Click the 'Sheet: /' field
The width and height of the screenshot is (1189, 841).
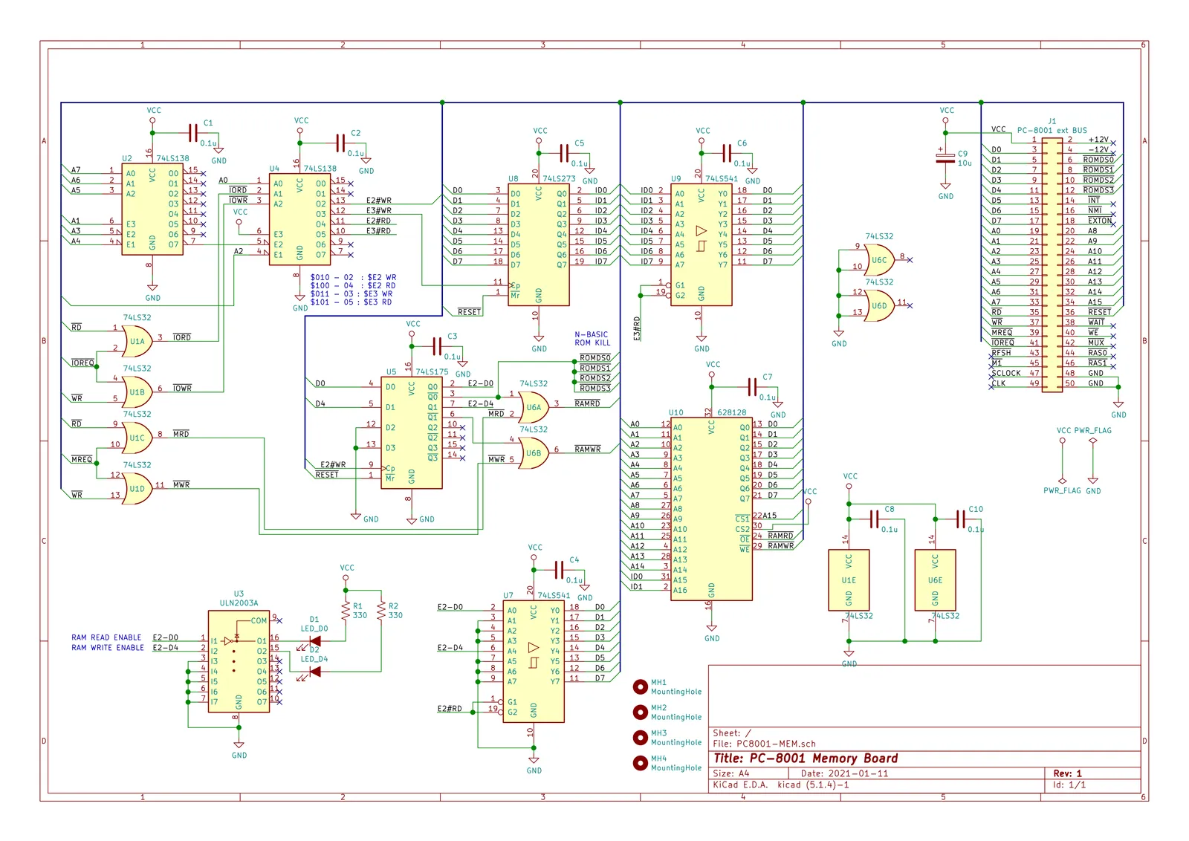click(732, 733)
